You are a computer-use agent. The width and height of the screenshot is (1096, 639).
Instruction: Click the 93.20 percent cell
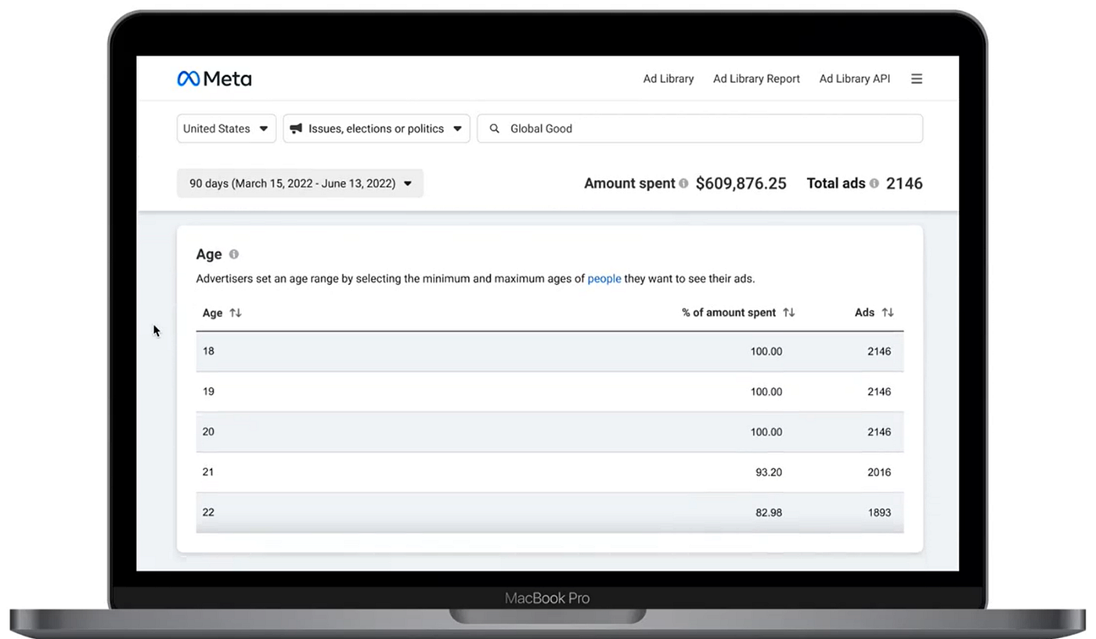pyautogui.click(x=767, y=472)
